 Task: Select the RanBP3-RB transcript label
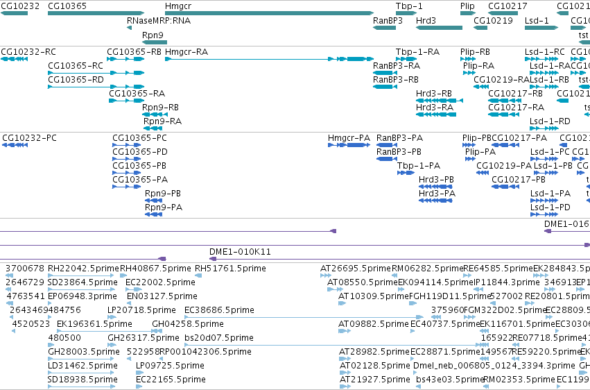(396, 80)
